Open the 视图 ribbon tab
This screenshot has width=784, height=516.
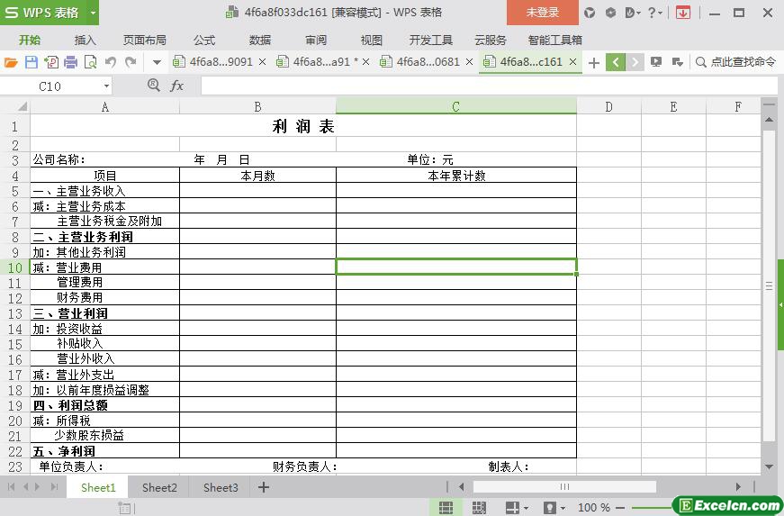(371, 40)
